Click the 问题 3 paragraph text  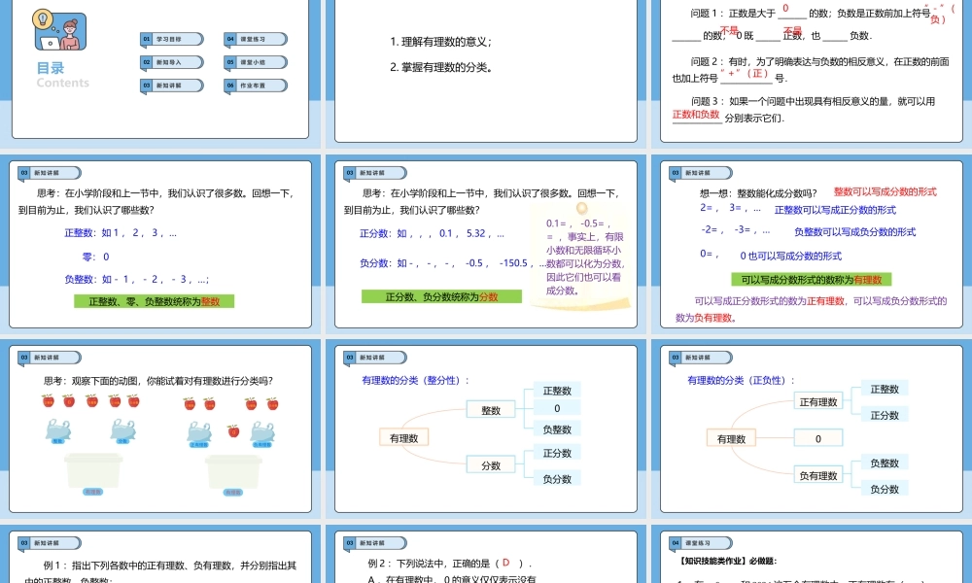coord(804,109)
